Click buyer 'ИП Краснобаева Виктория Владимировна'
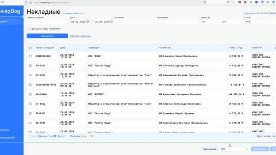Screen dimensions: 276x155 click(183, 123)
